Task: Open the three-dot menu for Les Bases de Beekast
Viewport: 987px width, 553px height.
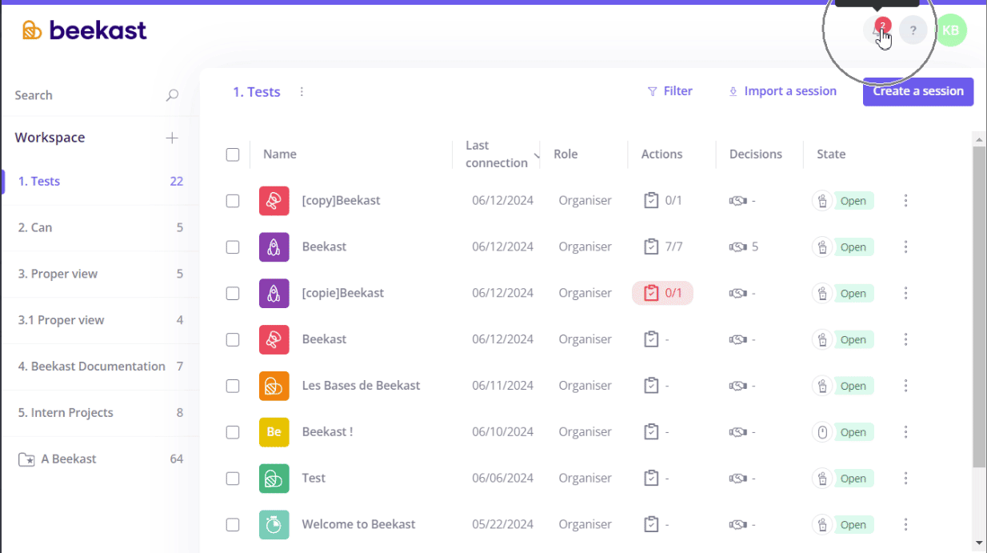Action: [905, 386]
